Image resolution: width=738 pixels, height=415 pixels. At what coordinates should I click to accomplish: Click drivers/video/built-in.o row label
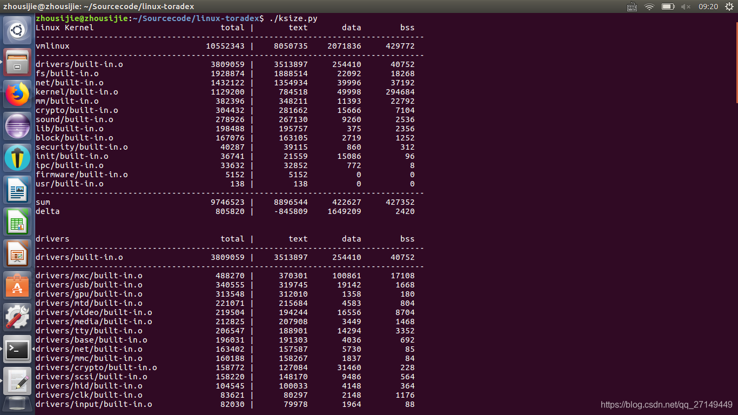click(x=94, y=312)
